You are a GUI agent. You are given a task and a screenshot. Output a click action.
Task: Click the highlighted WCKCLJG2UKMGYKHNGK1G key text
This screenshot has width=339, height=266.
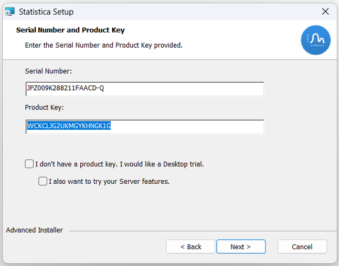[x=69, y=126]
